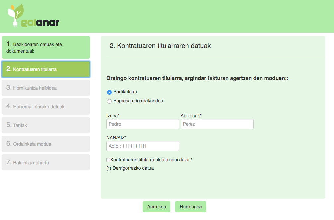Screen dimensions: 334x220
Task: Select step 7 Baldintzak onartu
Action: click(x=46, y=163)
